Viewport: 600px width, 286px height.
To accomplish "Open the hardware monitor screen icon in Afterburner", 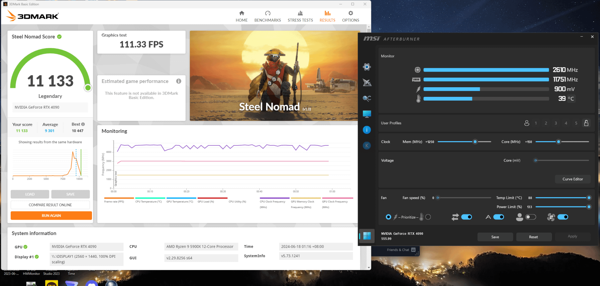I will click(x=367, y=114).
